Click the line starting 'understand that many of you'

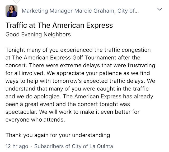77,89
